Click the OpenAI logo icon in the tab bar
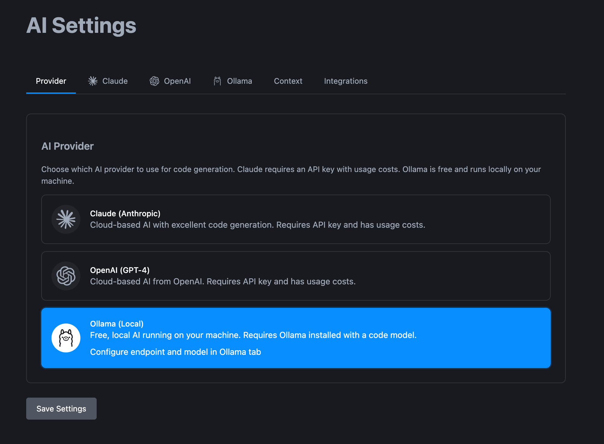The image size is (604, 444). pos(154,81)
